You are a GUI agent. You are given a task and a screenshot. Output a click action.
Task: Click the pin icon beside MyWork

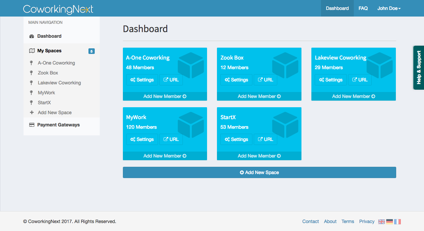31,93
